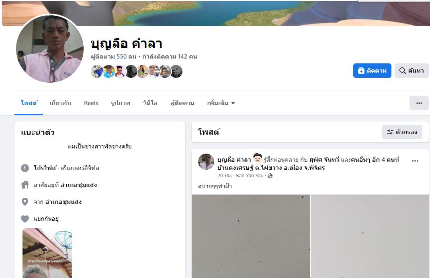Click the large profile picture

pos(50,49)
